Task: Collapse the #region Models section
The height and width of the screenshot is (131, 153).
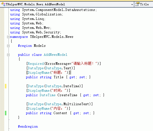Action: point(8,46)
